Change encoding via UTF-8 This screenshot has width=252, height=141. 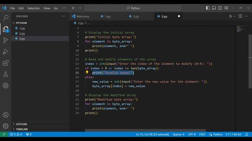click(192, 134)
